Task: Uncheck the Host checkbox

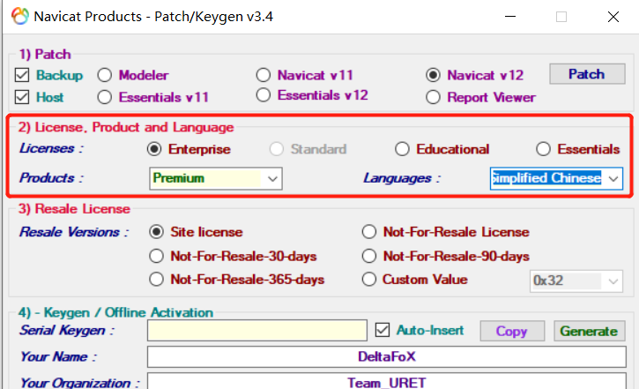Action: (x=22, y=97)
